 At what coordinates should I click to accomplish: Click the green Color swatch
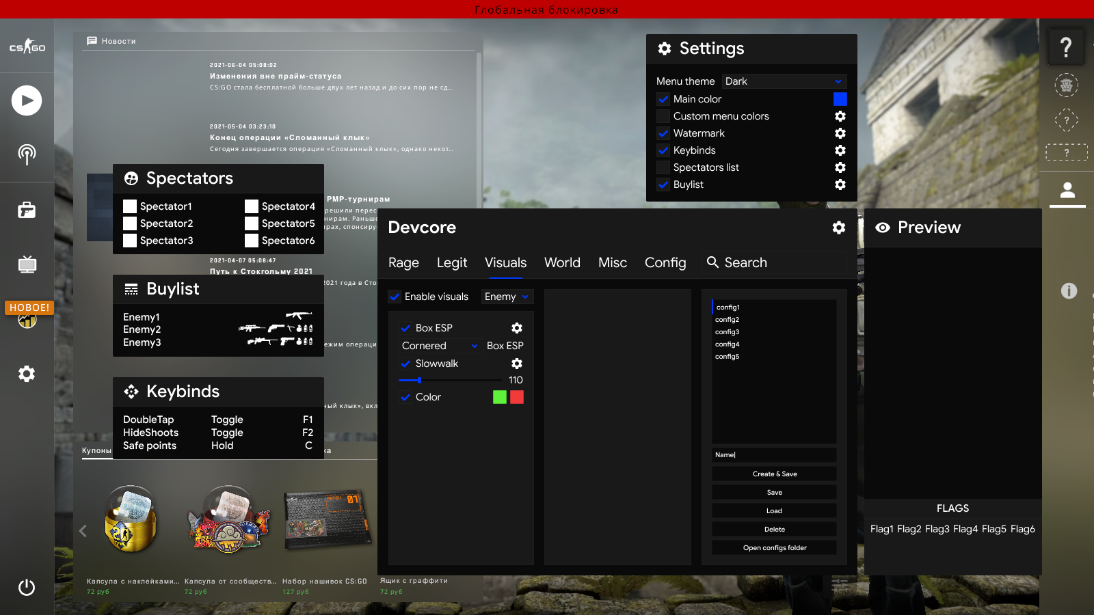pyautogui.click(x=500, y=397)
